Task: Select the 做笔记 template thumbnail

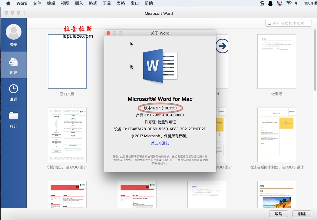Action: coord(276,62)
